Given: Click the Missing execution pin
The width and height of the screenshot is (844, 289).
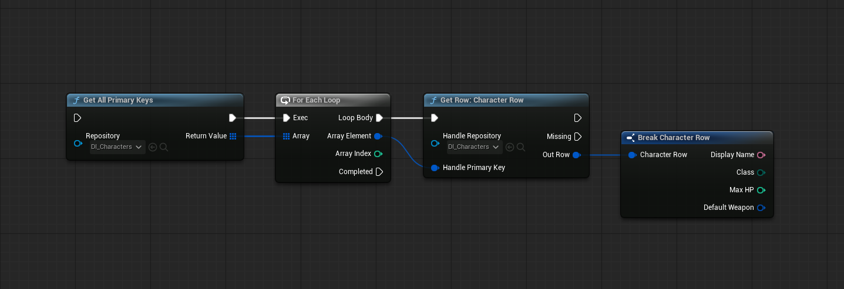Looking at the screenshot, I should pos(578,137).
